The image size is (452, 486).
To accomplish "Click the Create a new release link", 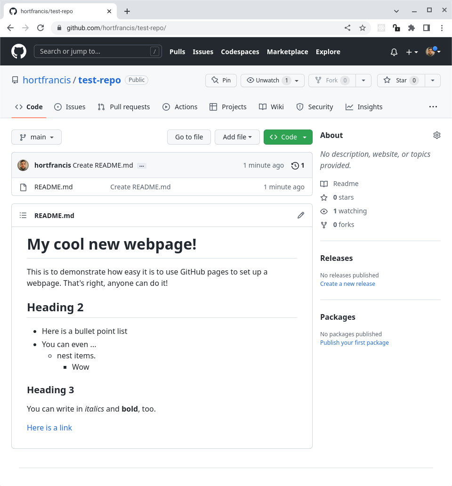I will [x=347, y=283].
